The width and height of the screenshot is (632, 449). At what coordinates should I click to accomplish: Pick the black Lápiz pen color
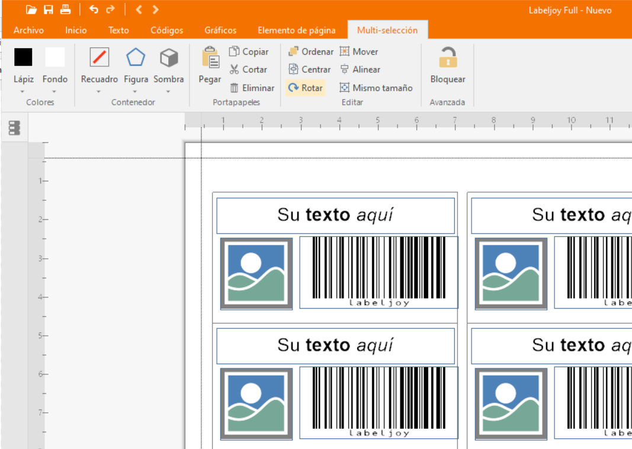(x=23, y=57)
